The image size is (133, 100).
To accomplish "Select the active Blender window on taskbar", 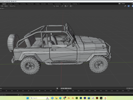I will 105,98.
